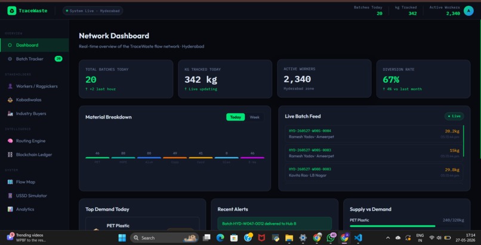The width and height of the screenshot is (481, 245).
Task: Click the System Live Hyderabad status pill
Action: [x=93, y=11]
